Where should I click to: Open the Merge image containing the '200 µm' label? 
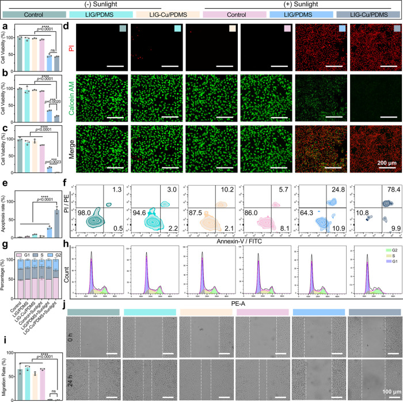point(376,149)
